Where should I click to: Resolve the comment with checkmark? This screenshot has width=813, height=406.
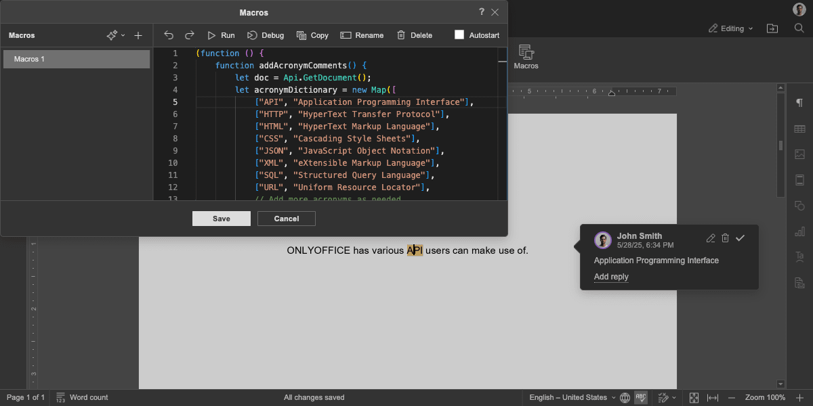[x=741, y=238]
